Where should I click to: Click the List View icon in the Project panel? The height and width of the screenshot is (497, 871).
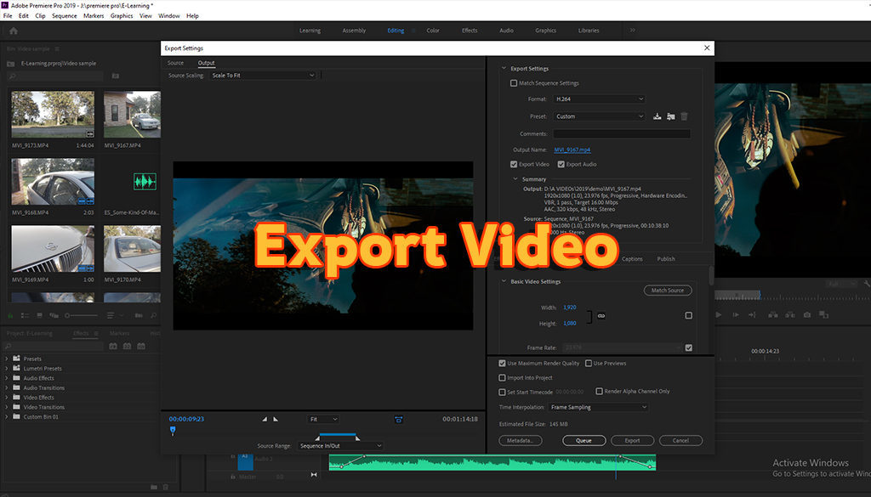coord(25,315)
